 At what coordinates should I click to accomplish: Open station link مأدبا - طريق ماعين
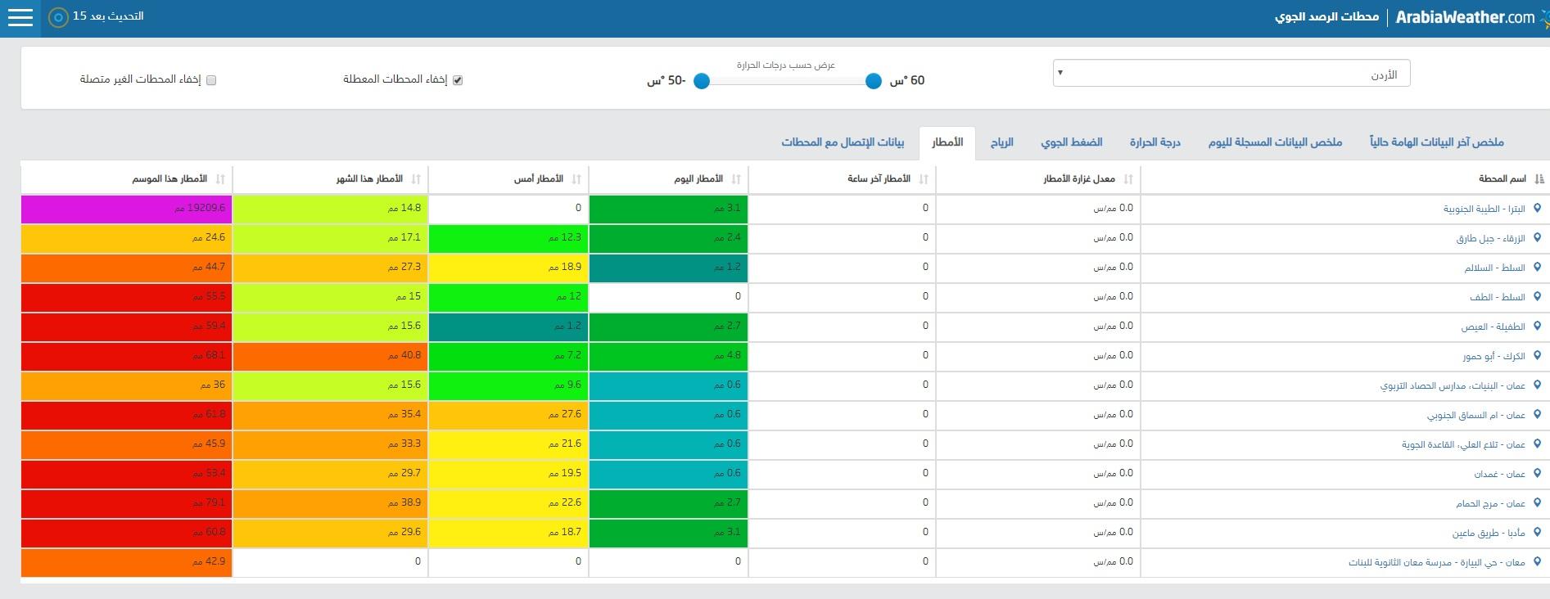click(x=1489, y=534)
